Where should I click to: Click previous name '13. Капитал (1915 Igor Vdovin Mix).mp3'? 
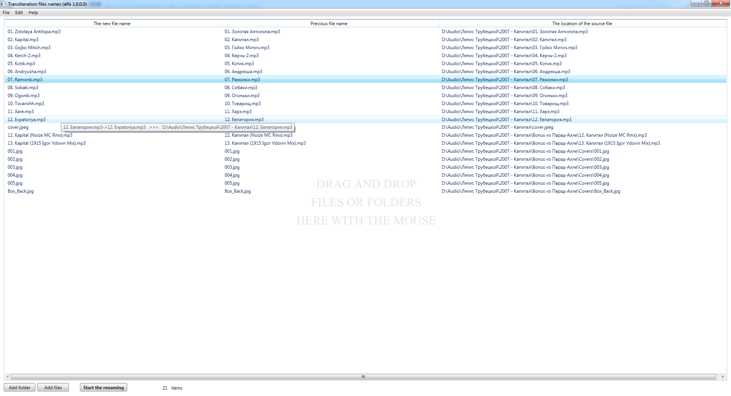point(265,143)
